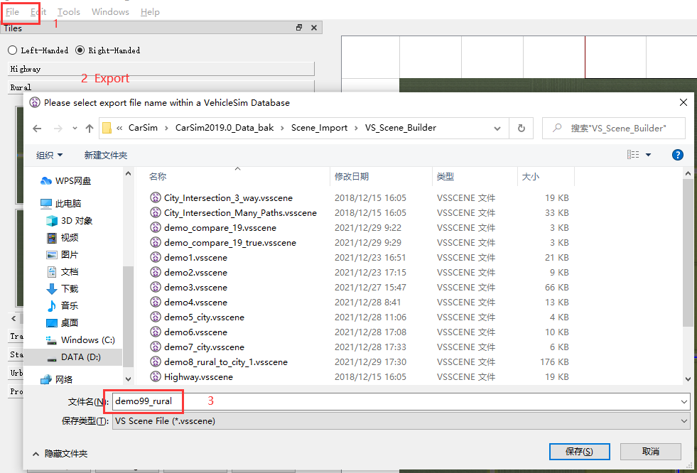697x473 pixels.
Task: Open the 组织 dropdown menu
Action: [49, 155]
